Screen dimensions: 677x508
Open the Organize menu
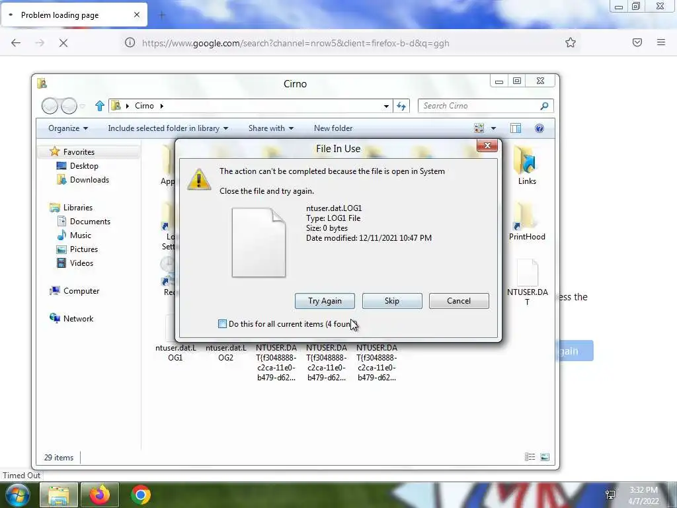68,128
